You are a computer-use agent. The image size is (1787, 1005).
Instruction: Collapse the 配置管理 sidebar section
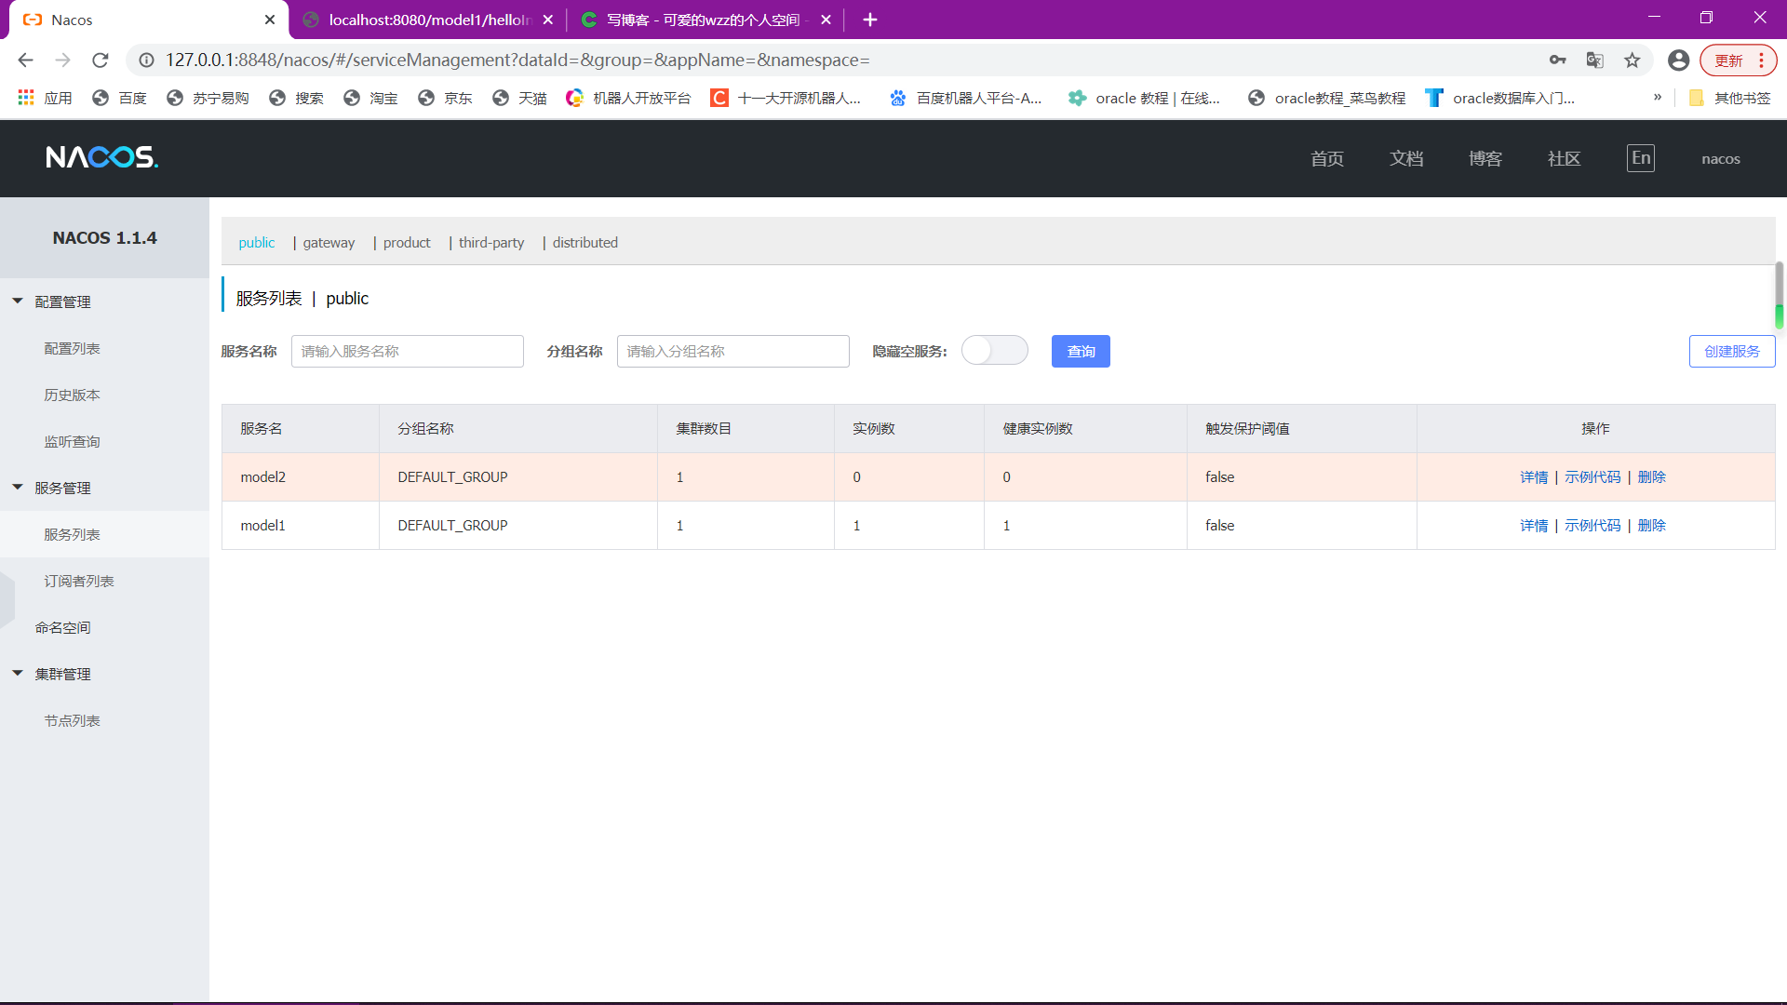[18, 301]
